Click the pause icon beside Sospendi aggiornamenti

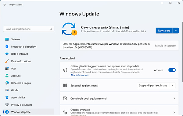tap(65, 85)
